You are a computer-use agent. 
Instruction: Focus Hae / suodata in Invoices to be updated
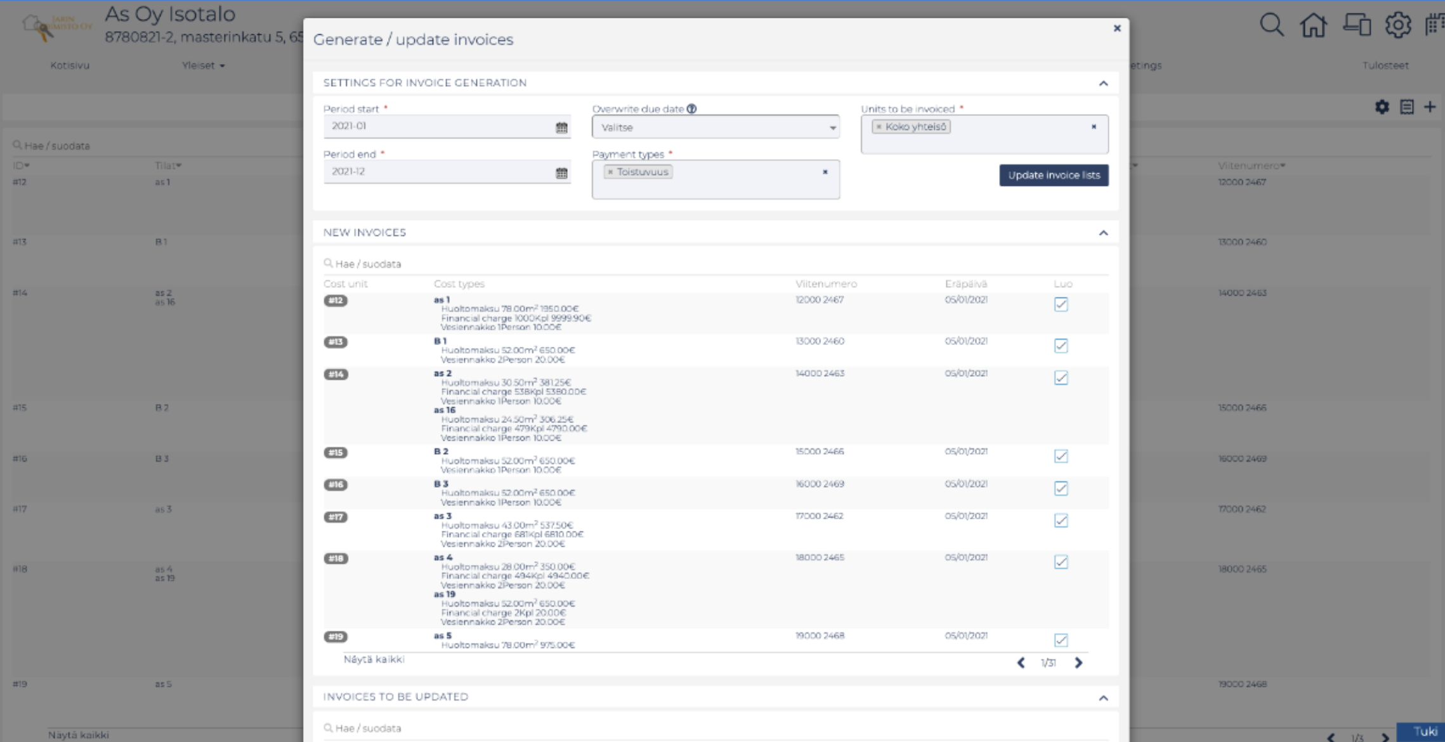click(x=716, y=729)
